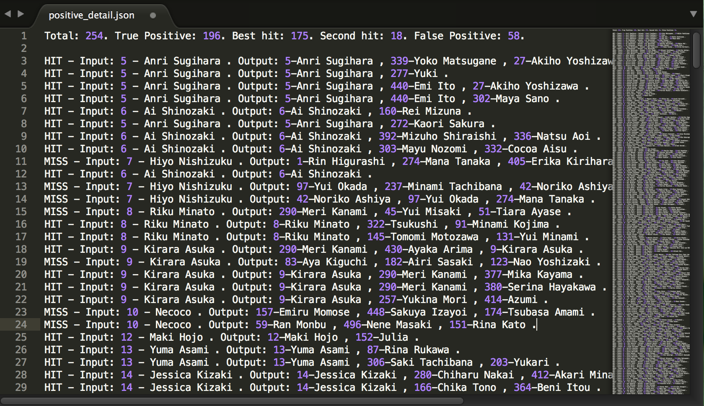Viewport: 704px width, 406px height.
Task: Click the word MISS on line 11
Action: 56,162
